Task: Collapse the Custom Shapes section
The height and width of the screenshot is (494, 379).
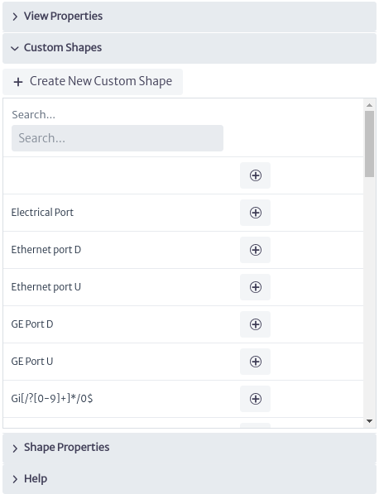Action: (189, 48)
